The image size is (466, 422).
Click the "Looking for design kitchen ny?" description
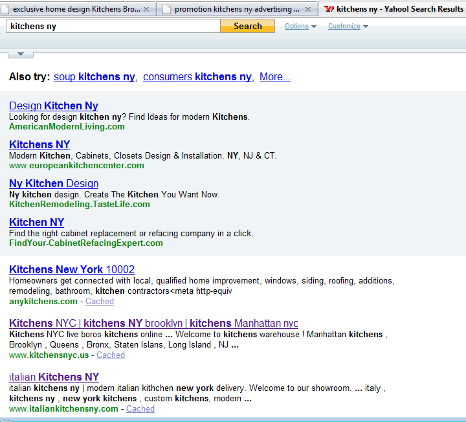(129, 117)
